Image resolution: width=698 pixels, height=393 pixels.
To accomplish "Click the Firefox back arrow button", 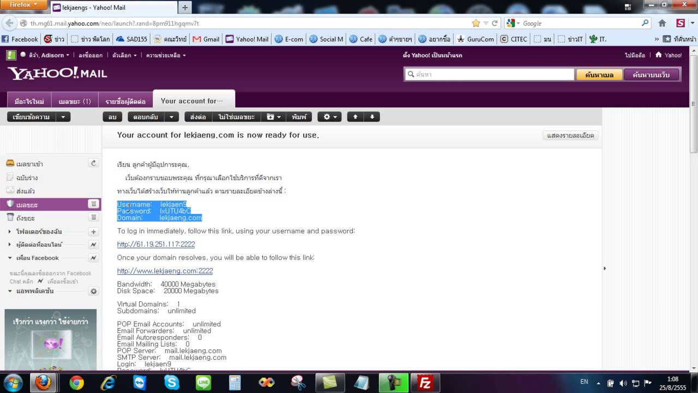I will (9, 23).
